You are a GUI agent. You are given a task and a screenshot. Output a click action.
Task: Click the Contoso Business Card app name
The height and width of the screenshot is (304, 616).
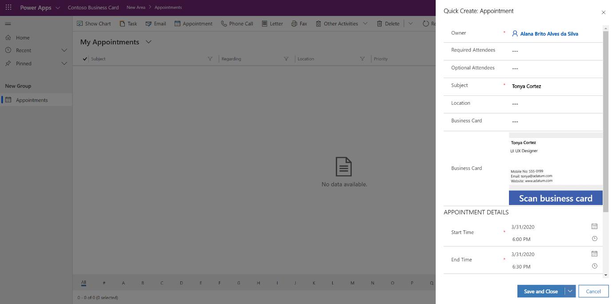pos(93,8)
